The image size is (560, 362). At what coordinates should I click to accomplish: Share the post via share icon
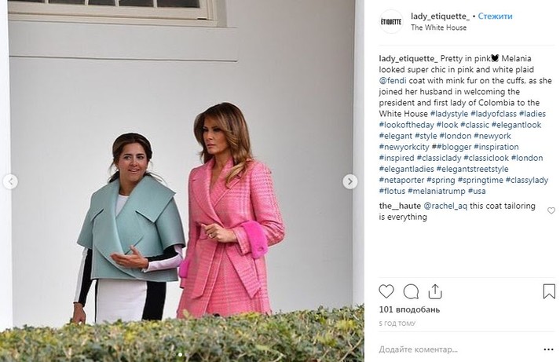pyautogui.click(x=435, y=291)
